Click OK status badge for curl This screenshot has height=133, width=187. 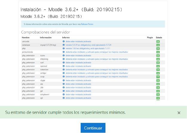coord(158,63)
